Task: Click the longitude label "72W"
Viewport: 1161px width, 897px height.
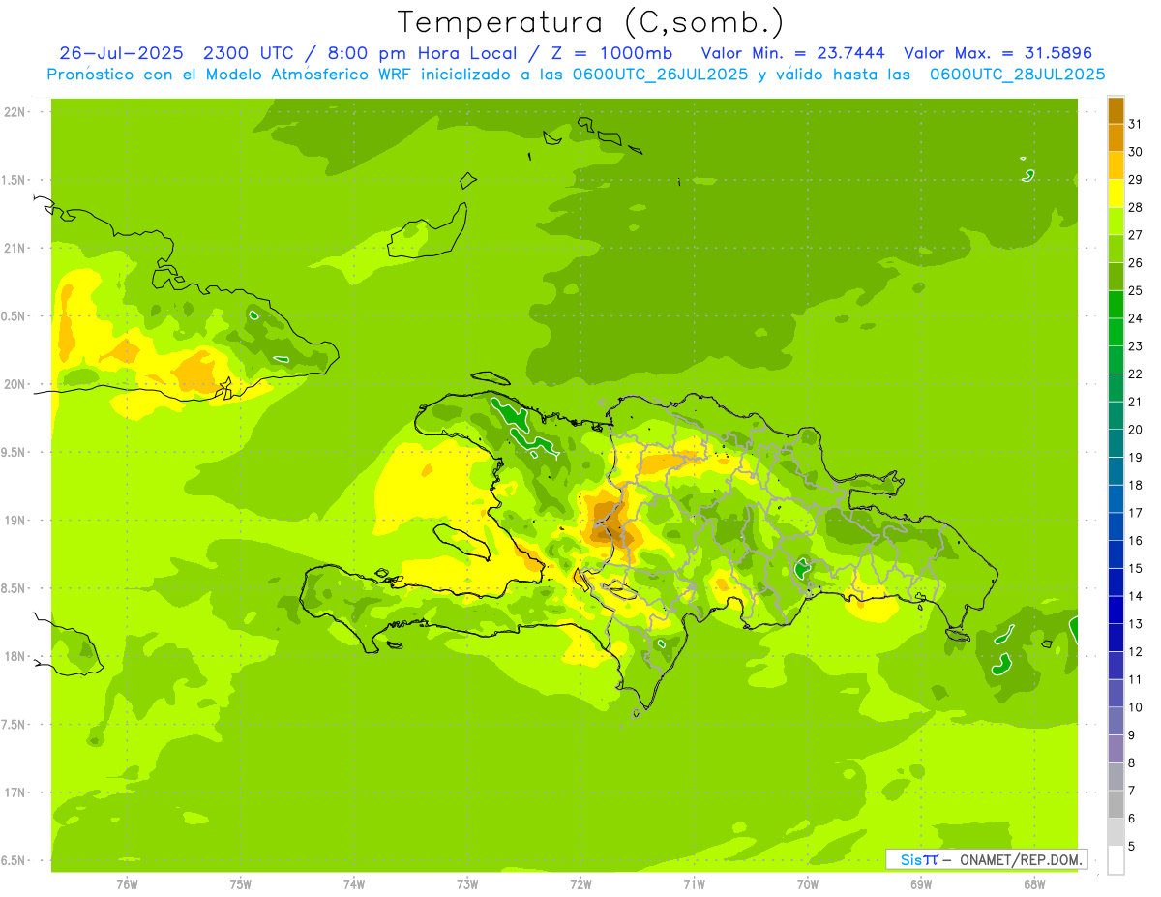Action: pyautogui.click(x=580, y=884)
